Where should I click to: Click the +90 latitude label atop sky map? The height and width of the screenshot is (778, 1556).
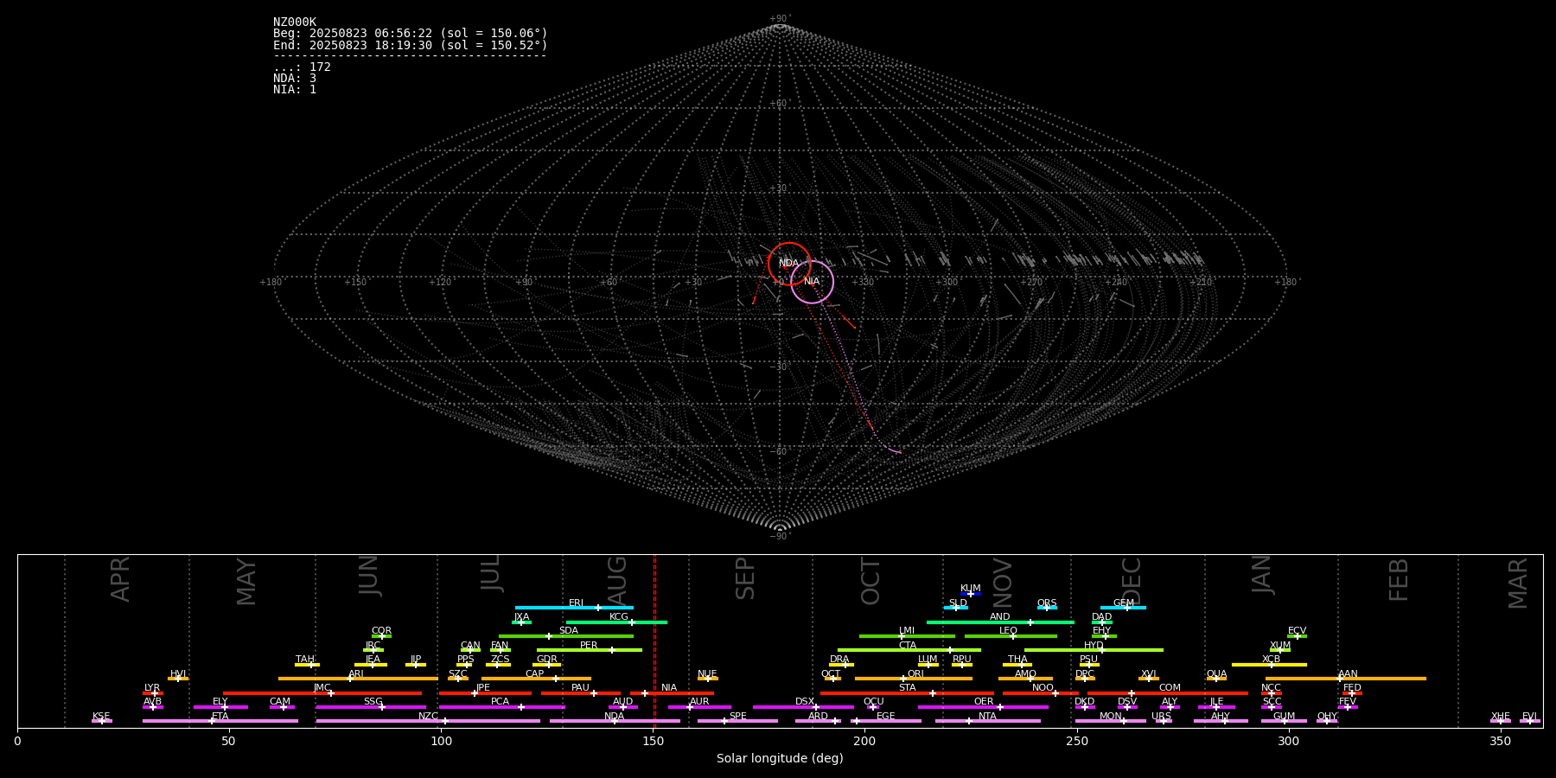click(x=780, y=19)
